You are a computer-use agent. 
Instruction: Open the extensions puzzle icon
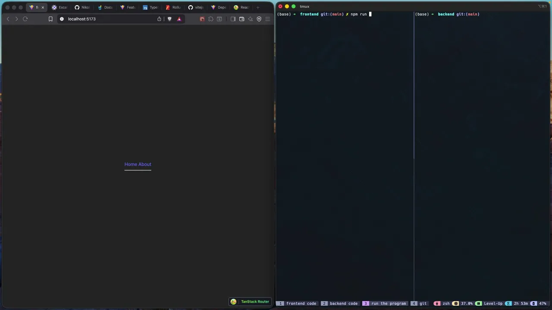click(x=211, y=19)
